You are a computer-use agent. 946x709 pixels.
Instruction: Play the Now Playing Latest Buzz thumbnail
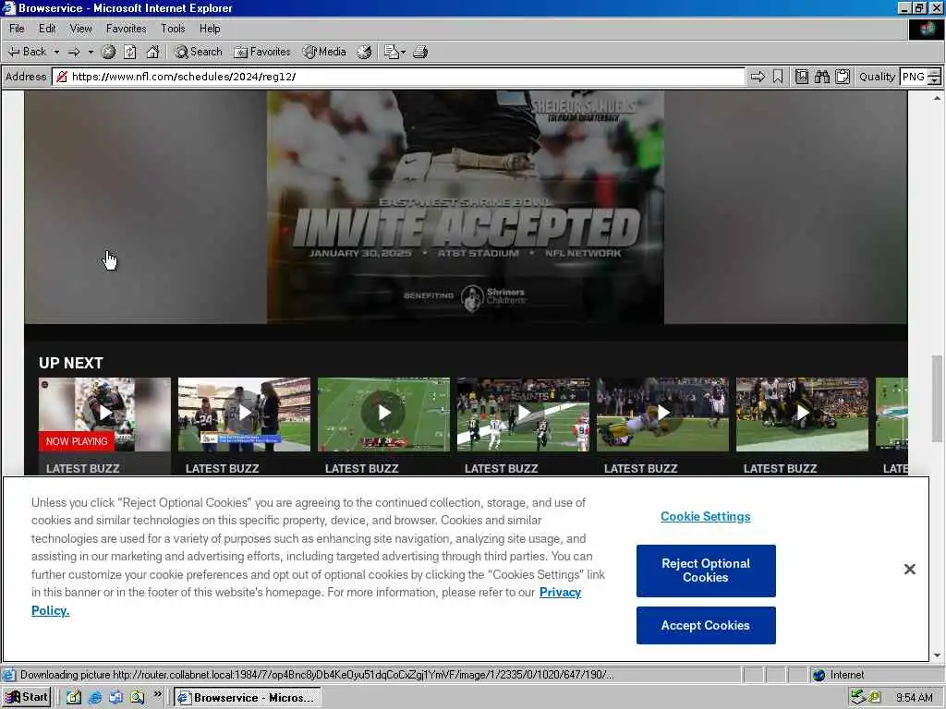point(105,414)
